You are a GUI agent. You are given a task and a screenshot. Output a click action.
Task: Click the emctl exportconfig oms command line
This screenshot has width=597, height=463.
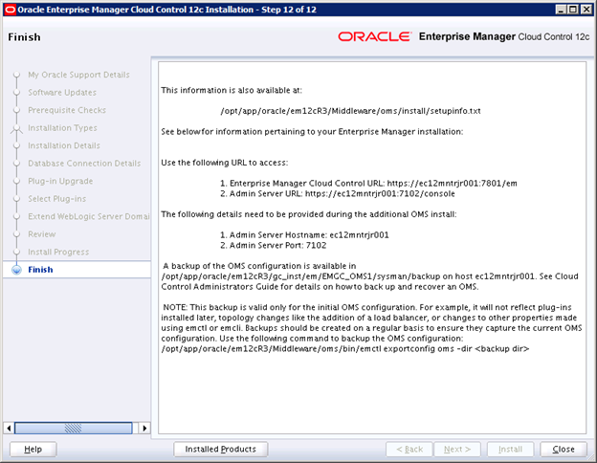(x=345, y=349)
